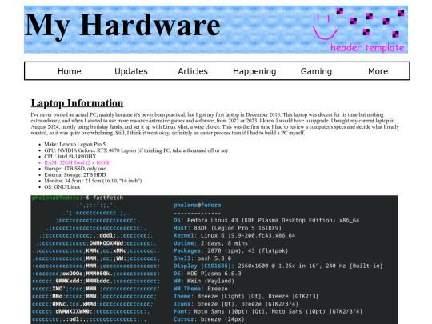Go to the Updates page
This screenshot has height=324, width=432.
131,71
